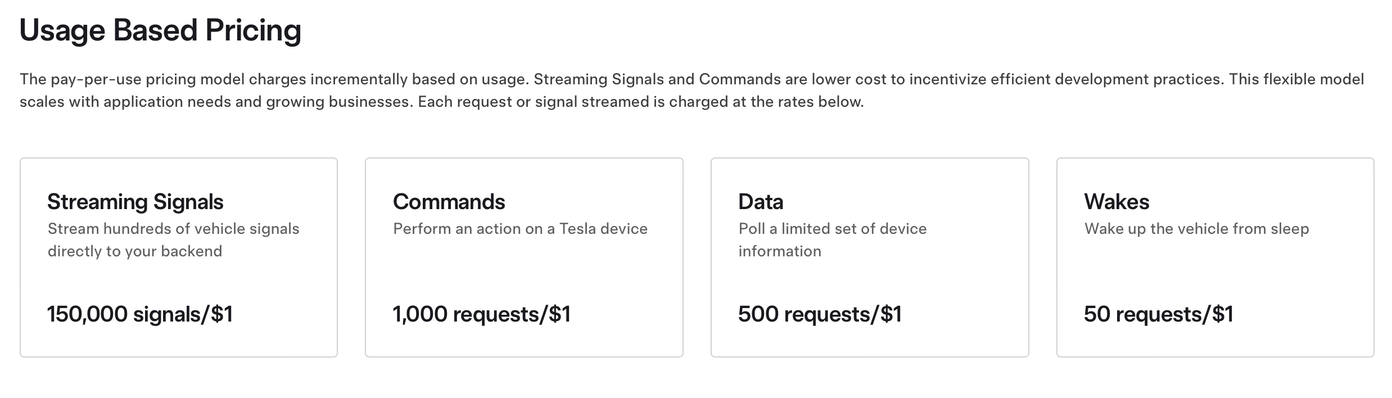1392x398 pixels.
Task: Click the 1,000 requests/$1 rate
Action: pyautogui.click(x=482, y=314)
